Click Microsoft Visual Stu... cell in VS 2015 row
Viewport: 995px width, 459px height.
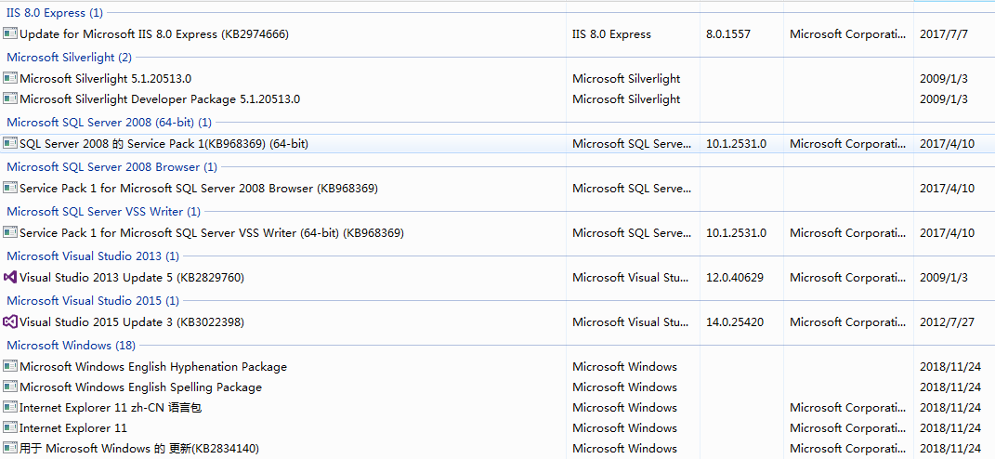point(631,321)
